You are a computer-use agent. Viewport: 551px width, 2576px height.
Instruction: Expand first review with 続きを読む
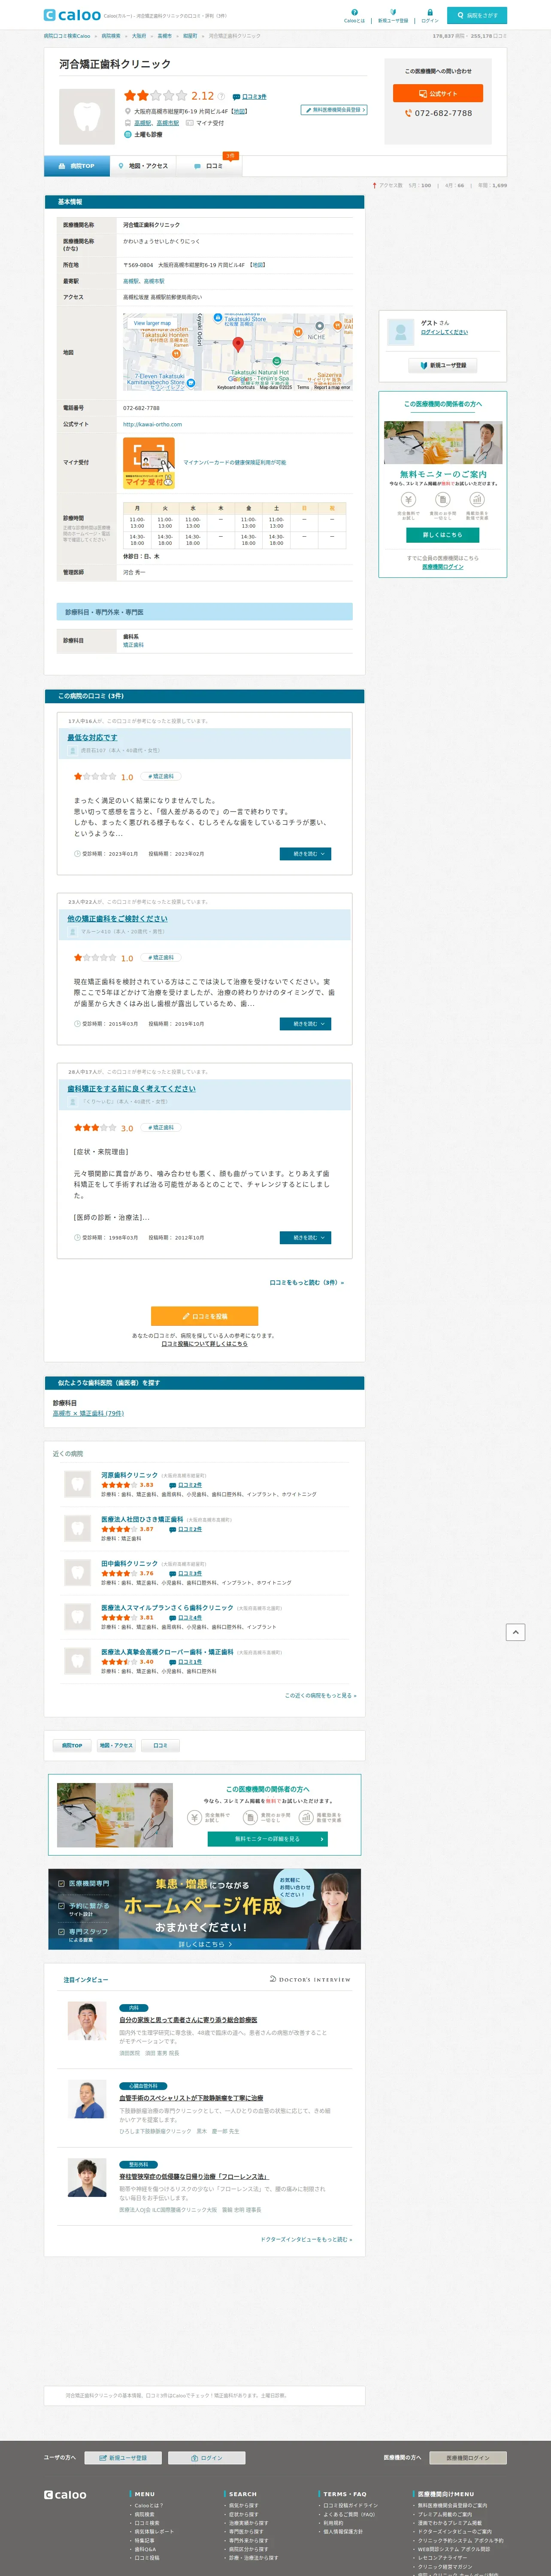tap(305, 854)
